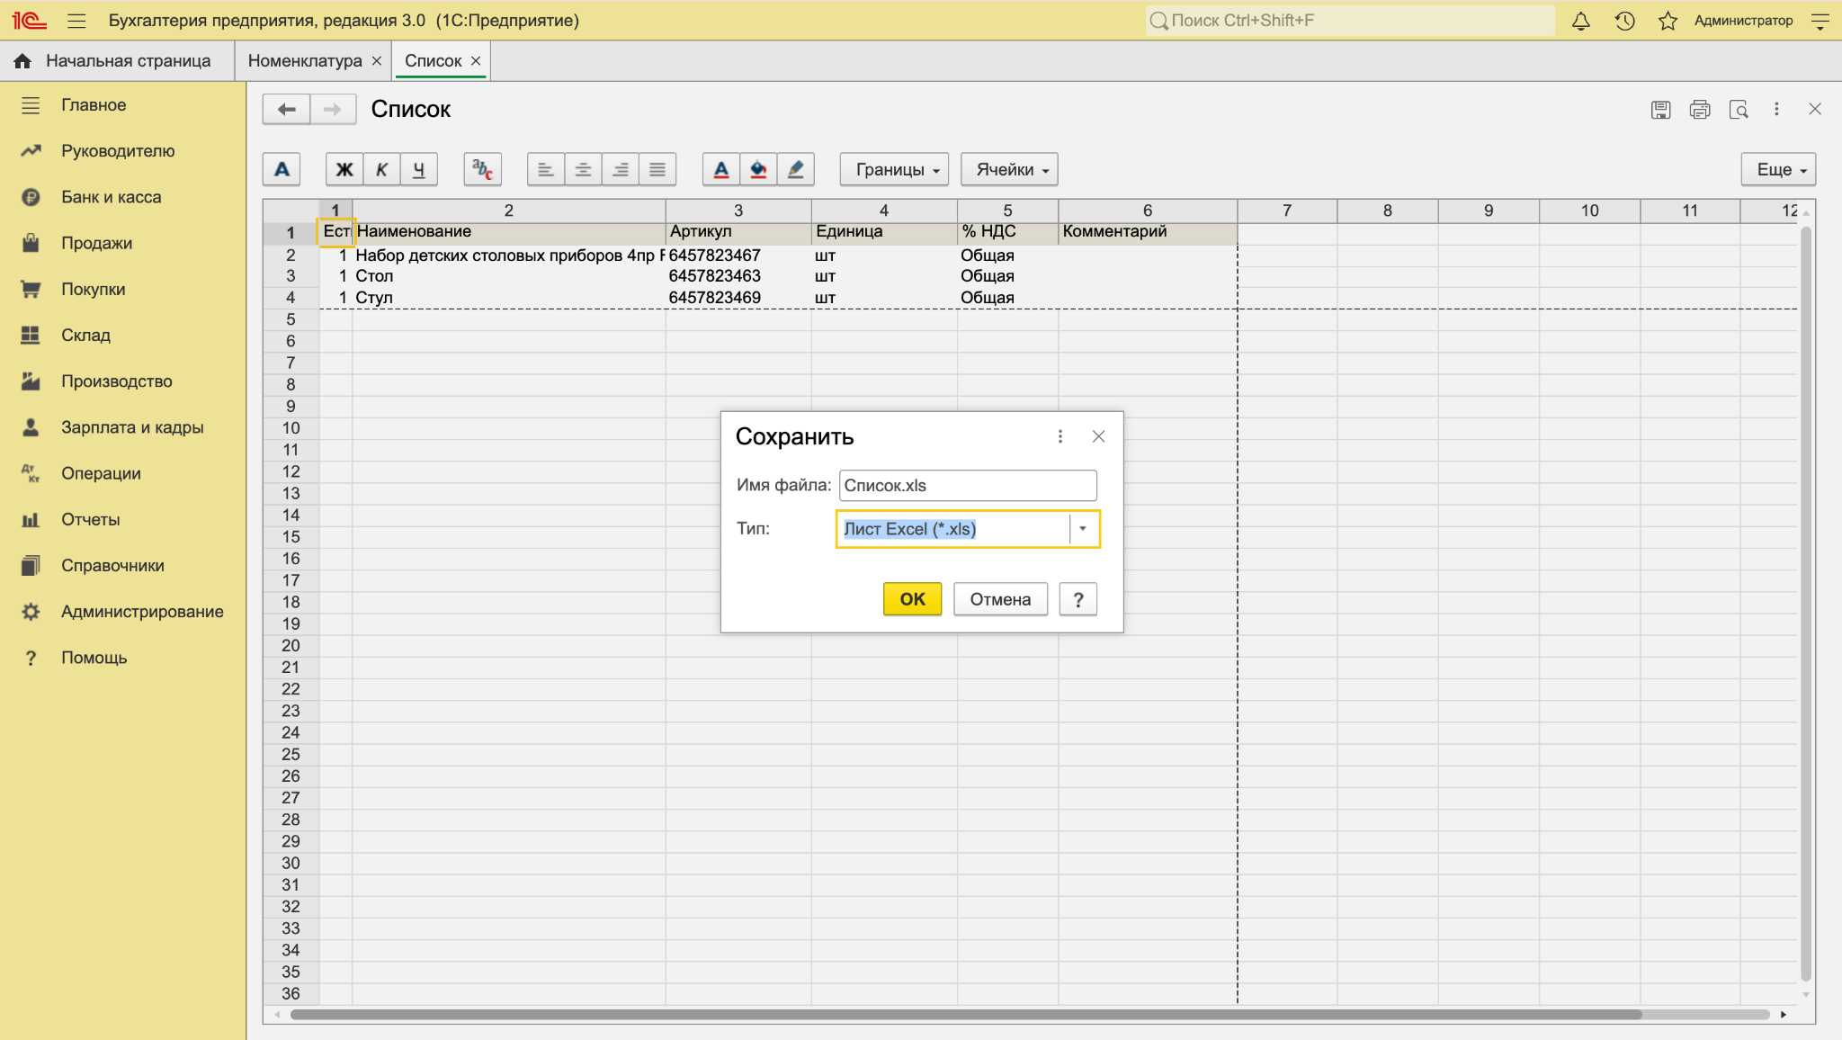Open Банк и касса section
This screenshot has width=1842, height=1040.
pos(112,197)
